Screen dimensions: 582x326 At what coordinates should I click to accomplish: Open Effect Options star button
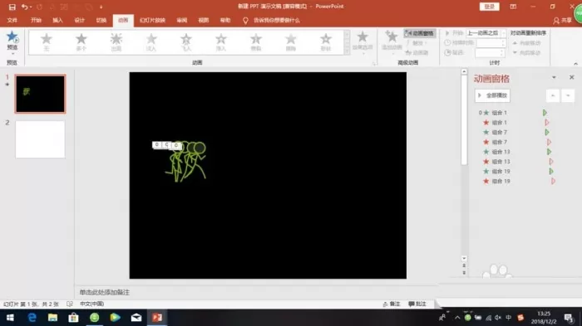[363, 41]
